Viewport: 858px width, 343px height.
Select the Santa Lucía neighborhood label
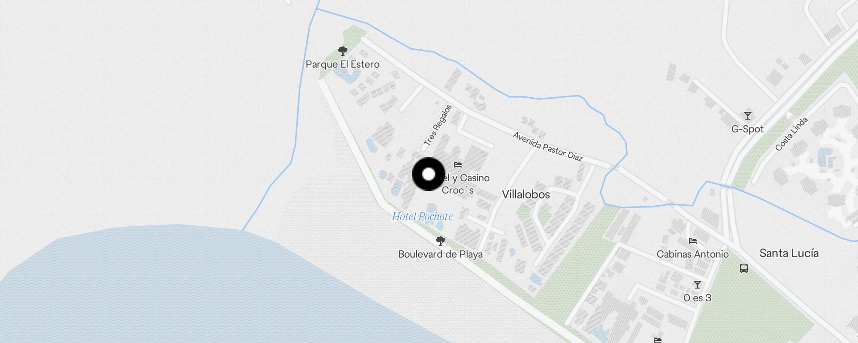pos(789,253)
